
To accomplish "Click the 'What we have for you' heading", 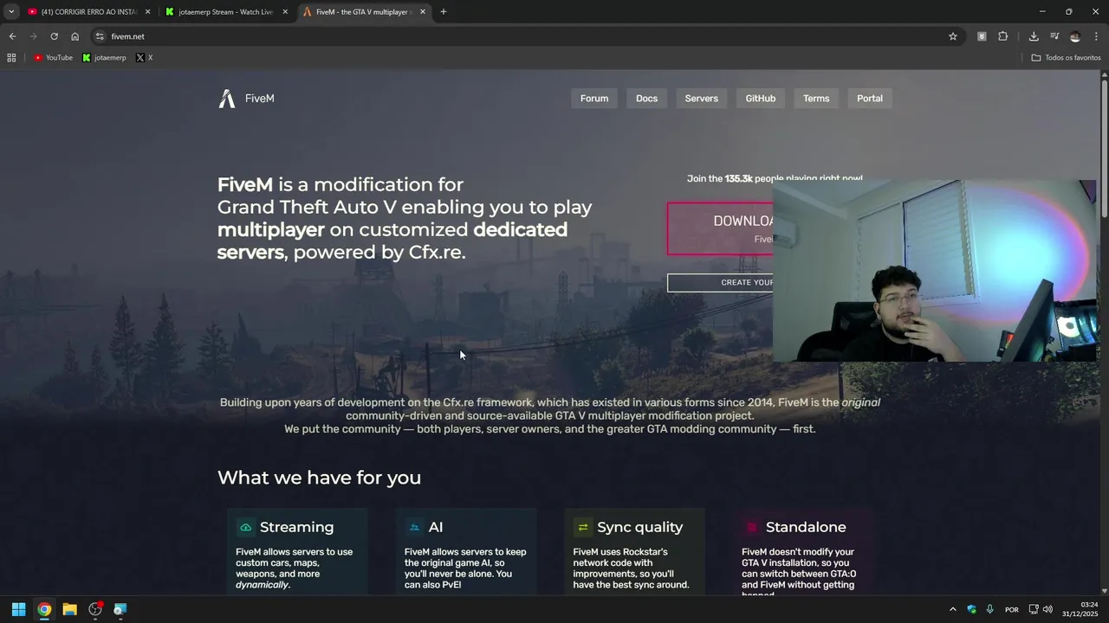I will (319, 478).
